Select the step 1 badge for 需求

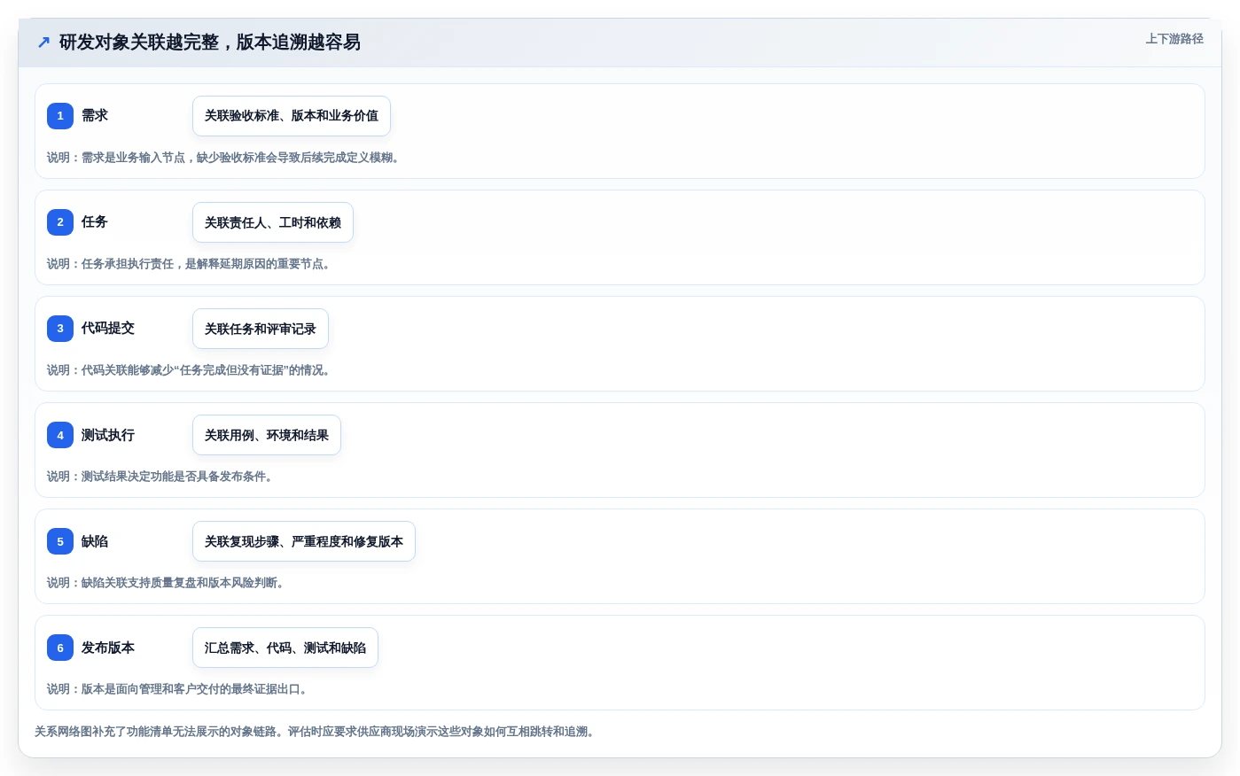(60, 116)
